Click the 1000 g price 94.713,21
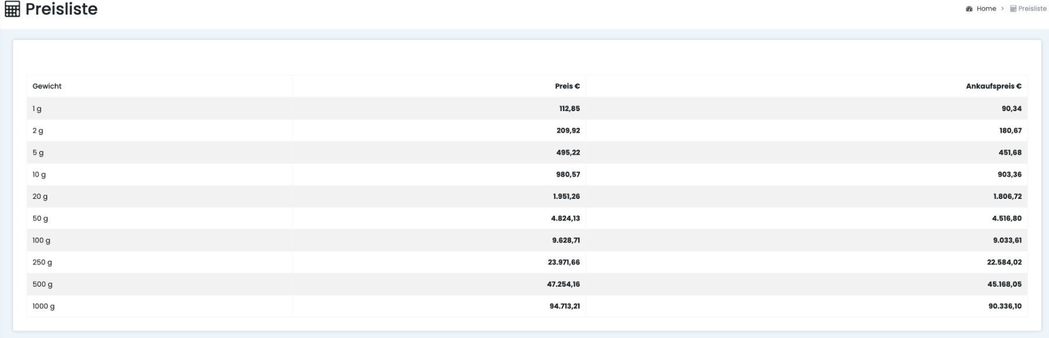 [564, 306]
